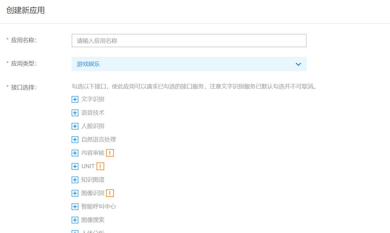Open the 应用类型 dropdown chevron
Image resolution: width=390 pixels, height=233 pixels.
[x=298, y=64]
